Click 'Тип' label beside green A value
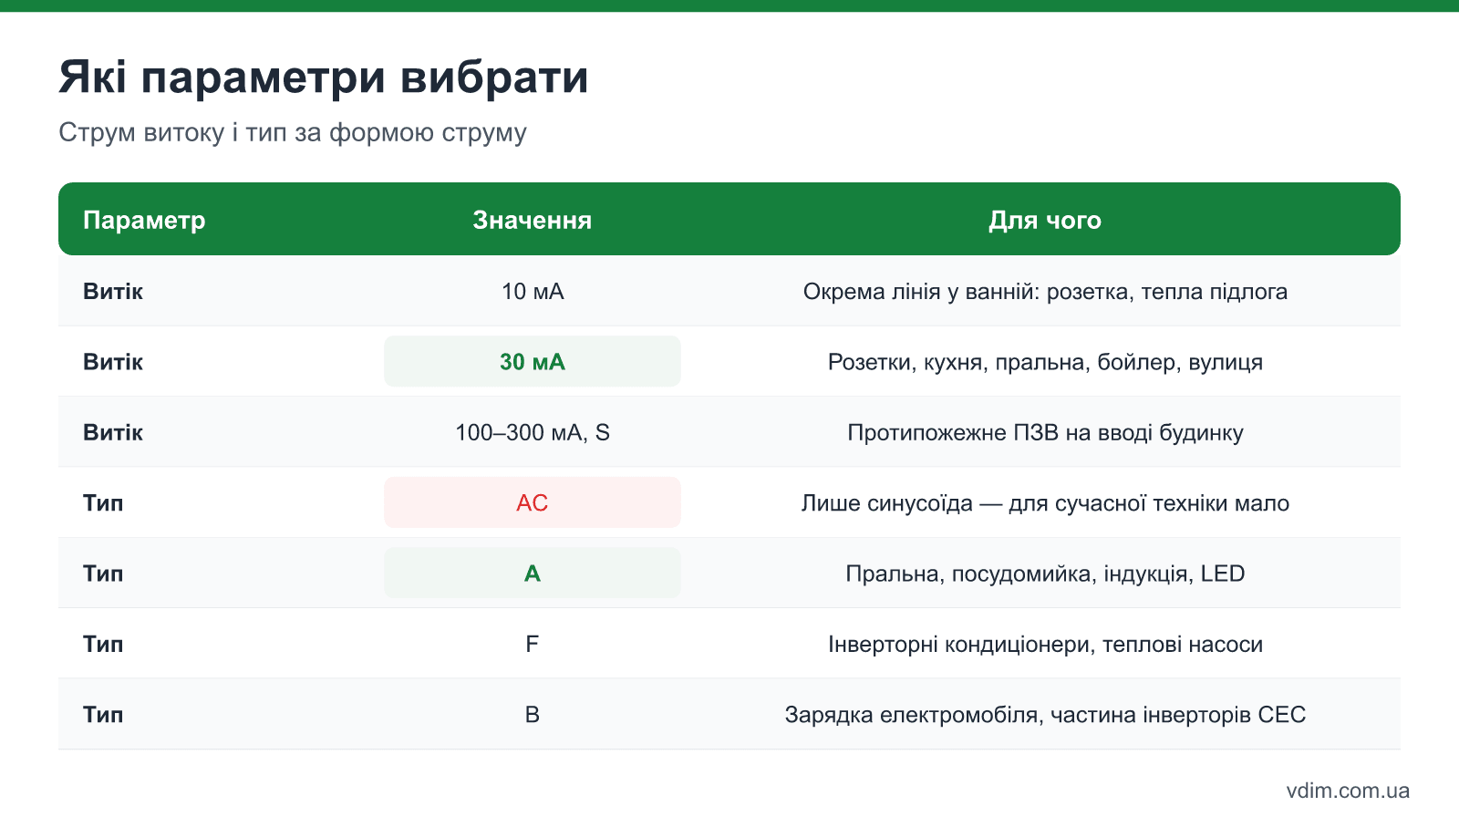The width and height of the screenshot is (1459, 827). 103,574
